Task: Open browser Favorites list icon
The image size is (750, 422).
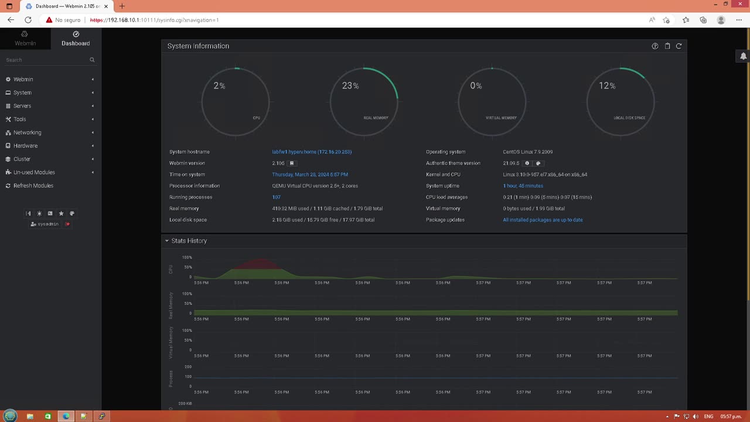Action: point(686,20)
